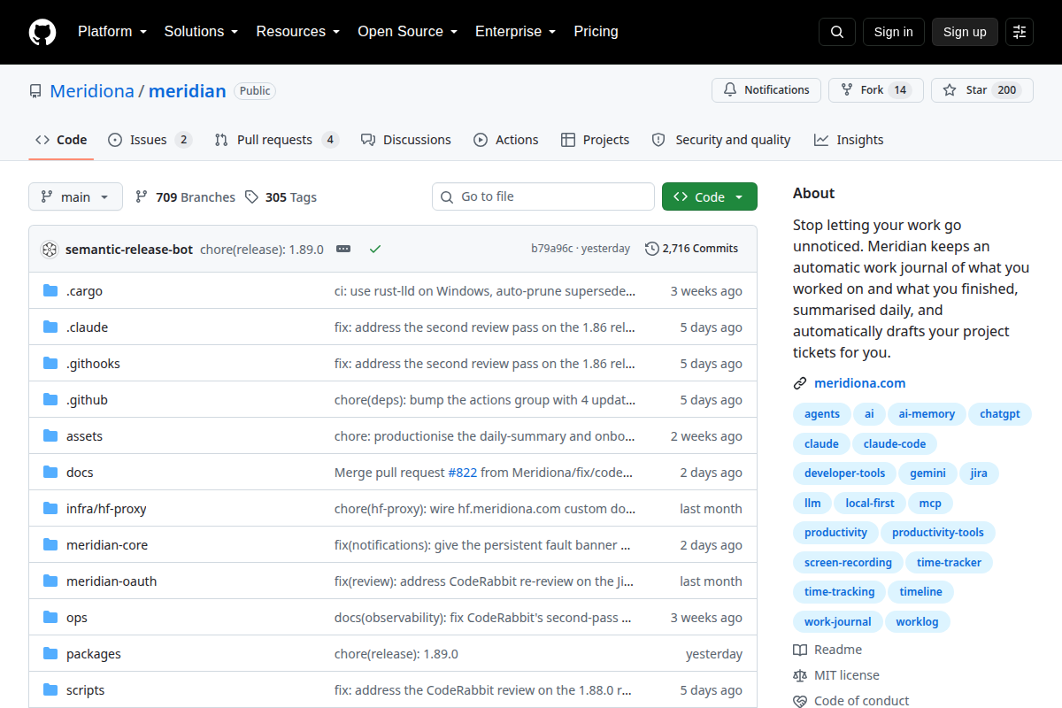Viewport: 1062px width, 708px height.
Task: Select the time-tracker topic tag
Action: click(949, 562)
